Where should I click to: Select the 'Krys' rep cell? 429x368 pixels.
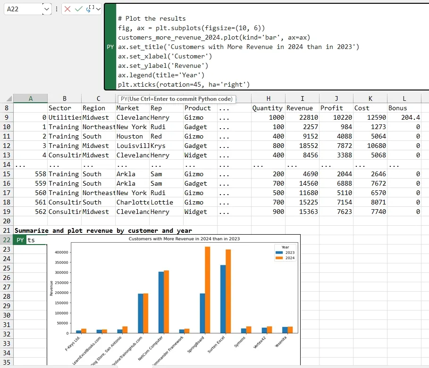coord(166,146)
